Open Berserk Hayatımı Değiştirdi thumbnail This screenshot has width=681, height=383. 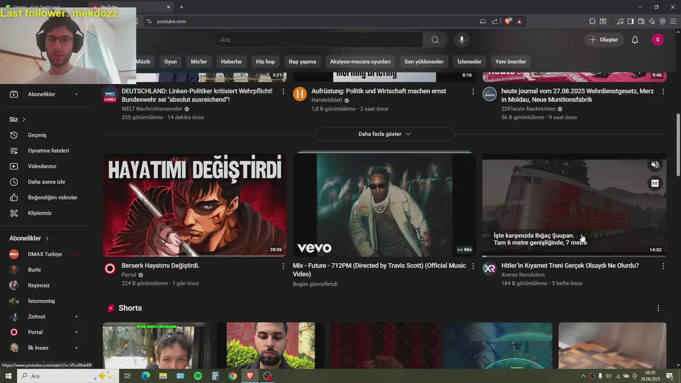point(195,205)
